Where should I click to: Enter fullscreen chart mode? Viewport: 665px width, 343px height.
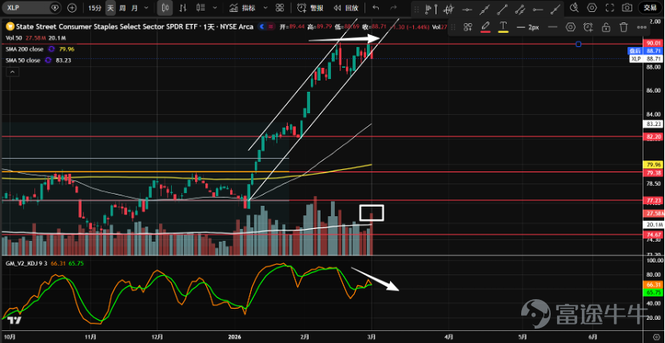coord(610,8)
